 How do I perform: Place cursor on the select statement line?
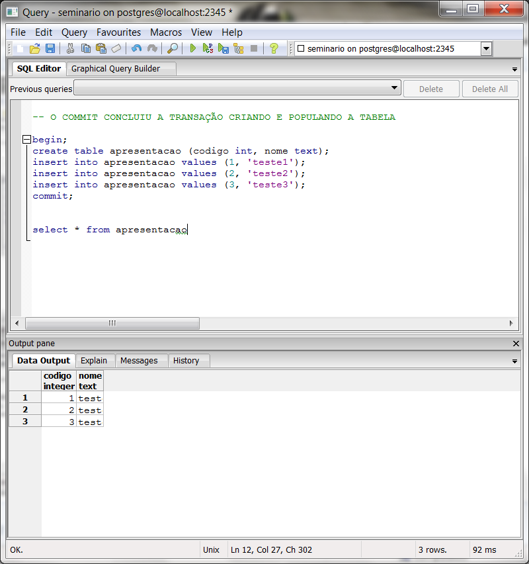point(110,230)
